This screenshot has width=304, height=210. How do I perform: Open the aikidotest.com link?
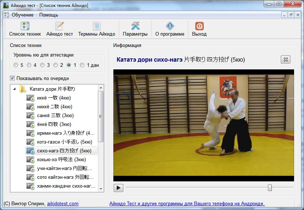pos(63,204)
